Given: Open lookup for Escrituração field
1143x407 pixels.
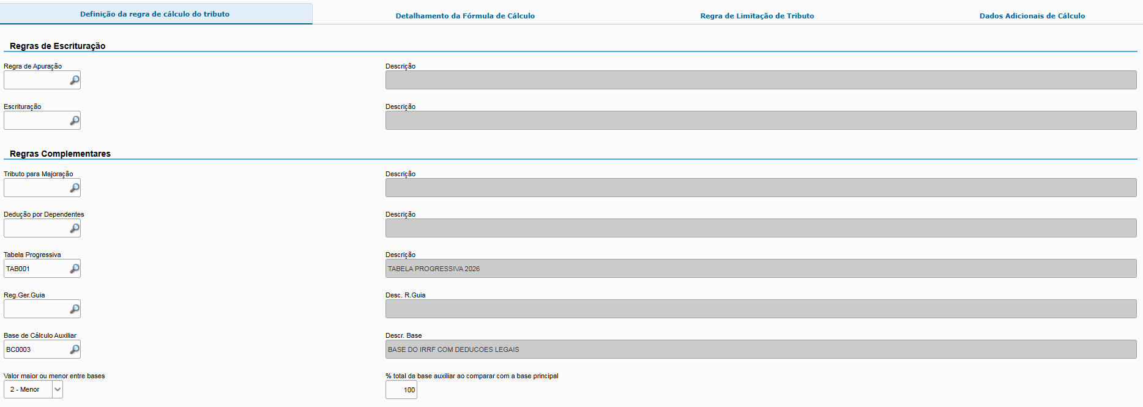Looking at the screenshot, I should pos(75,121).
